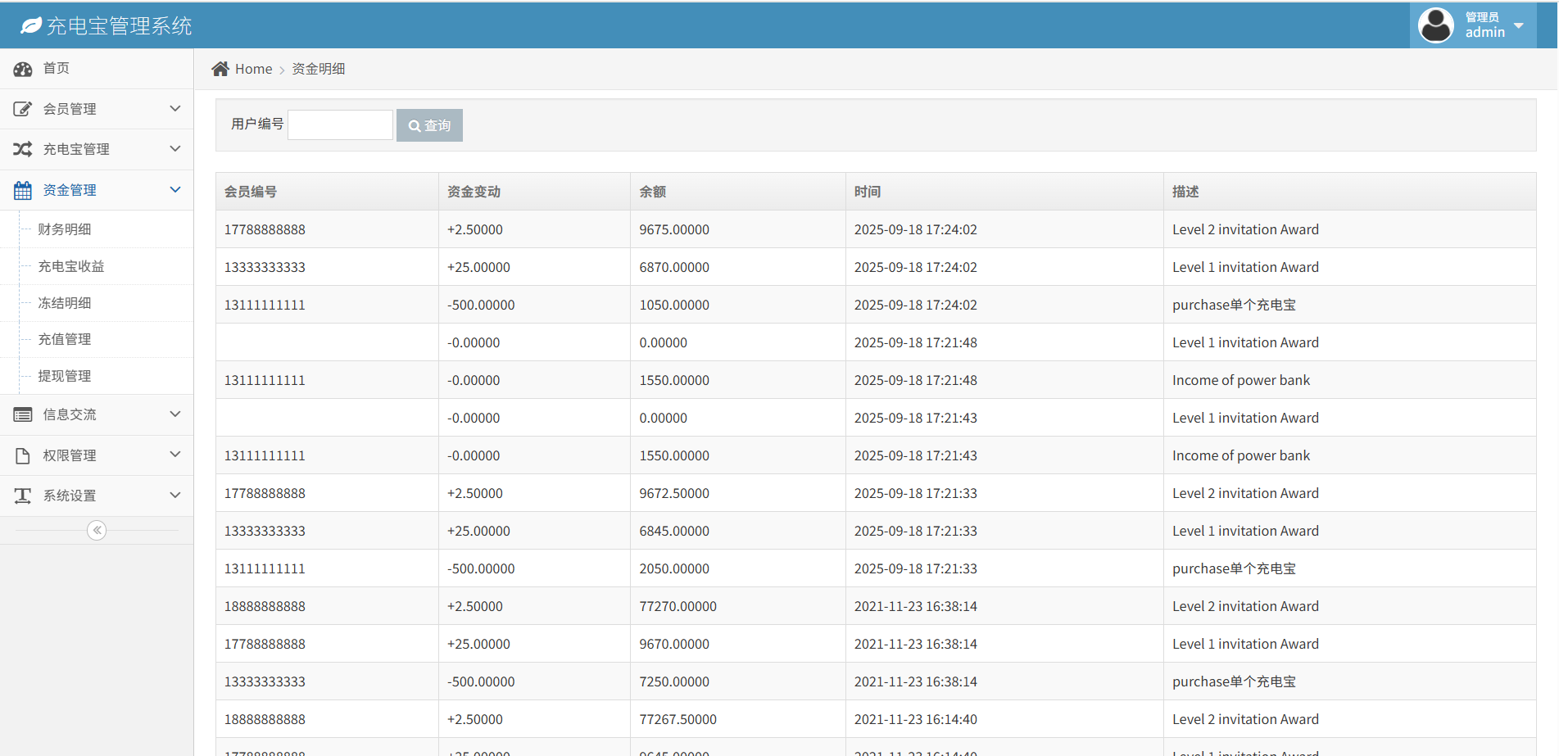
Task: Click the home icon in breadcrumb
Action: (x=220, y=69)
